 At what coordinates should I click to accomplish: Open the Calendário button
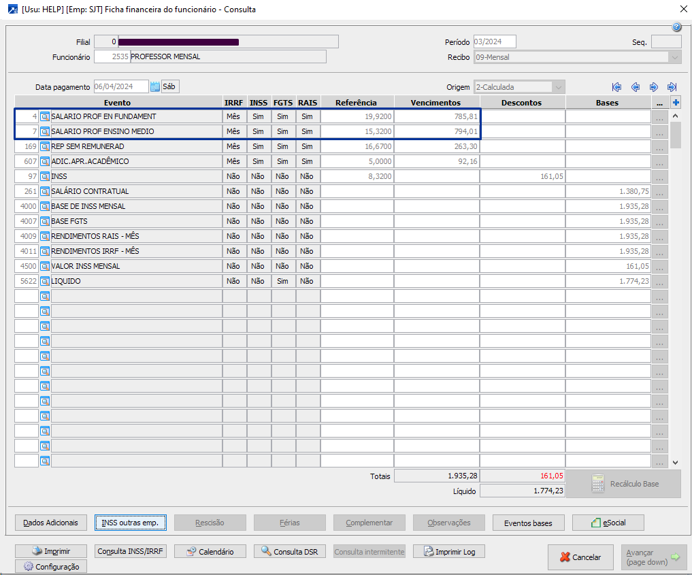coord(210,551)
